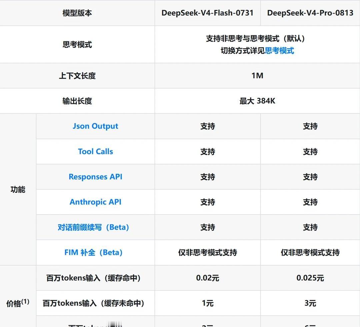This screenshot has height=327, width=360.
Task: Click the 价格(1) group label
Action: coord(18,303)
